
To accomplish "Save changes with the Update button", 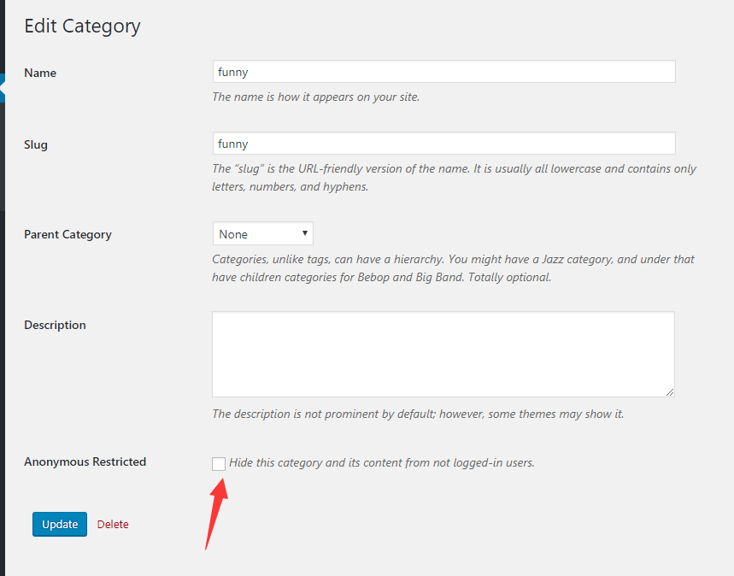I will 60,524.
